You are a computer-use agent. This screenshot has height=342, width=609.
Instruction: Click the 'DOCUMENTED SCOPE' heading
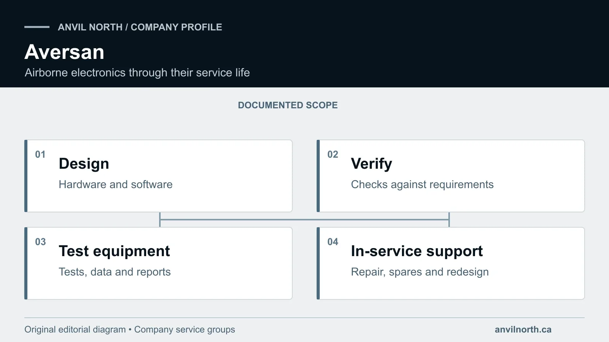288,105
